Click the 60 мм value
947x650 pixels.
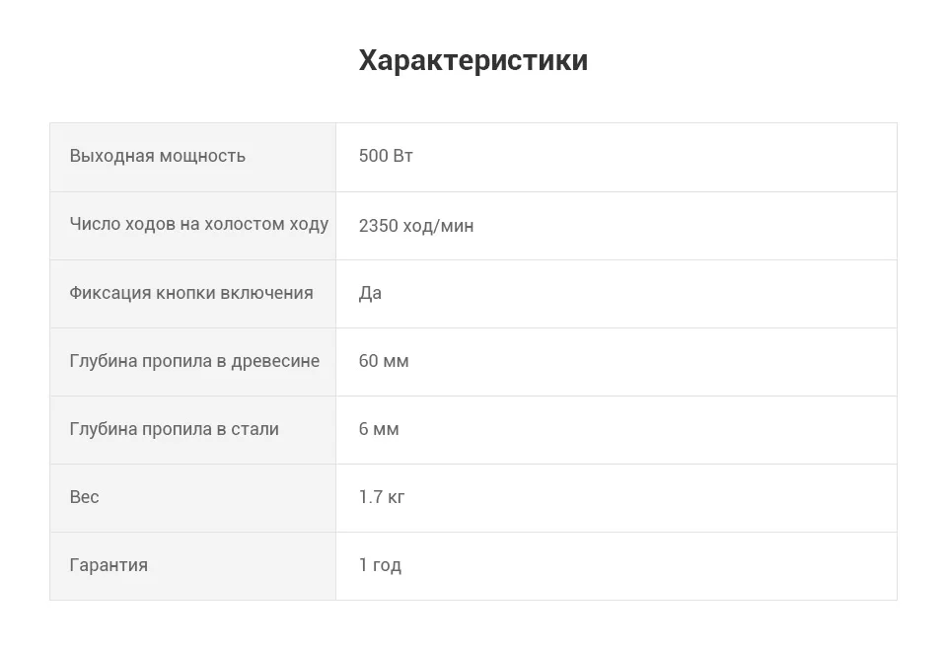pyautogui.click(x=384, y=361)
